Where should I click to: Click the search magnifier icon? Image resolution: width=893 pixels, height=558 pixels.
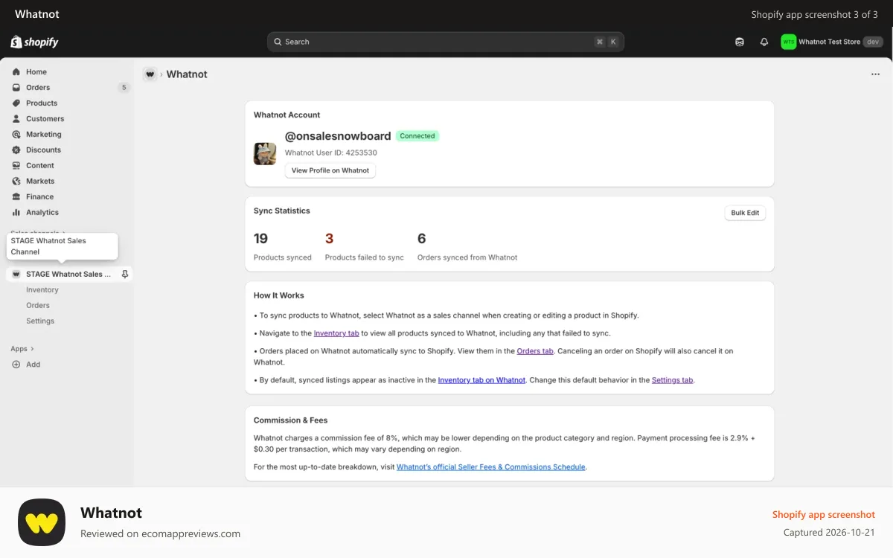(x=278, y=42)
